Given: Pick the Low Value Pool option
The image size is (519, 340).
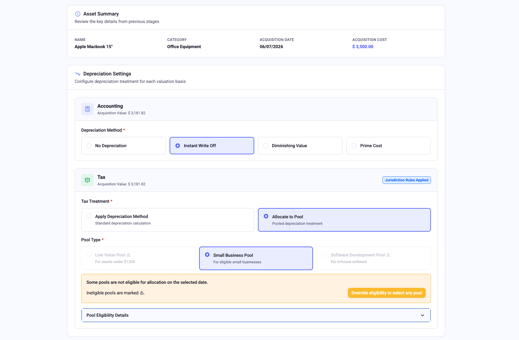Looking at the screenshot, I should pos(138,258).
